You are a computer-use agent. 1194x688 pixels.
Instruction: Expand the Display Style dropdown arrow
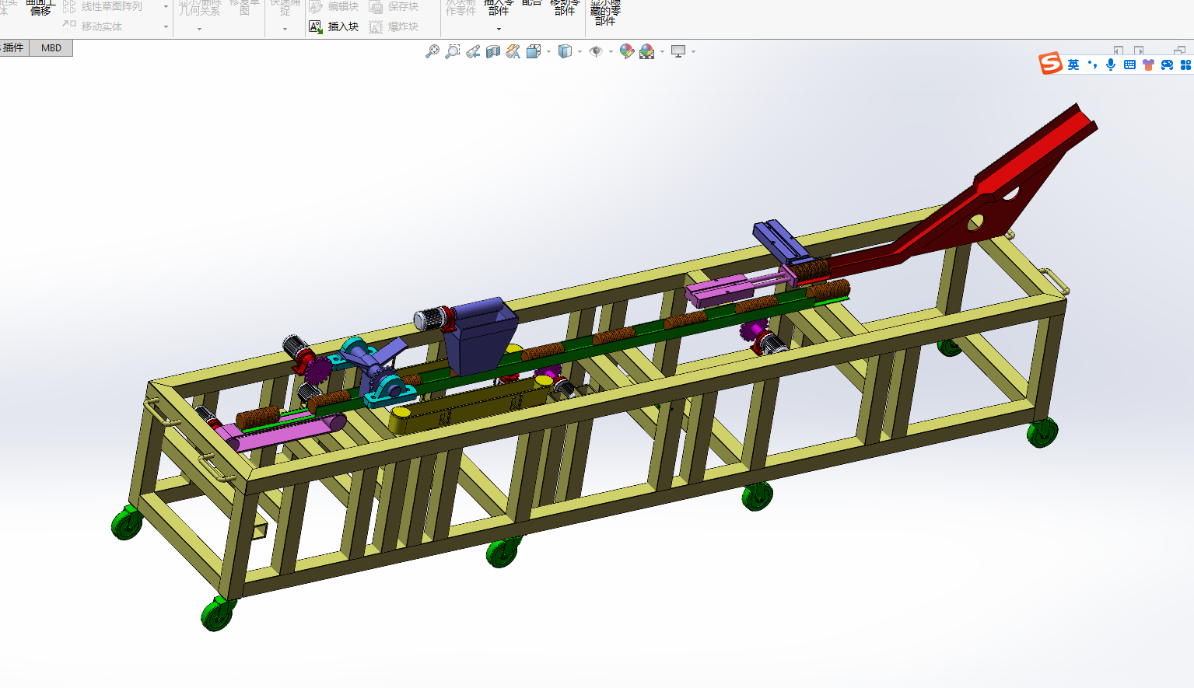tap(579, 52)
